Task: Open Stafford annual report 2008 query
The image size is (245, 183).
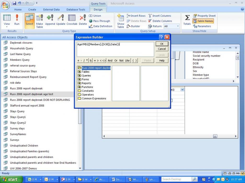Action: pos(27,106)
